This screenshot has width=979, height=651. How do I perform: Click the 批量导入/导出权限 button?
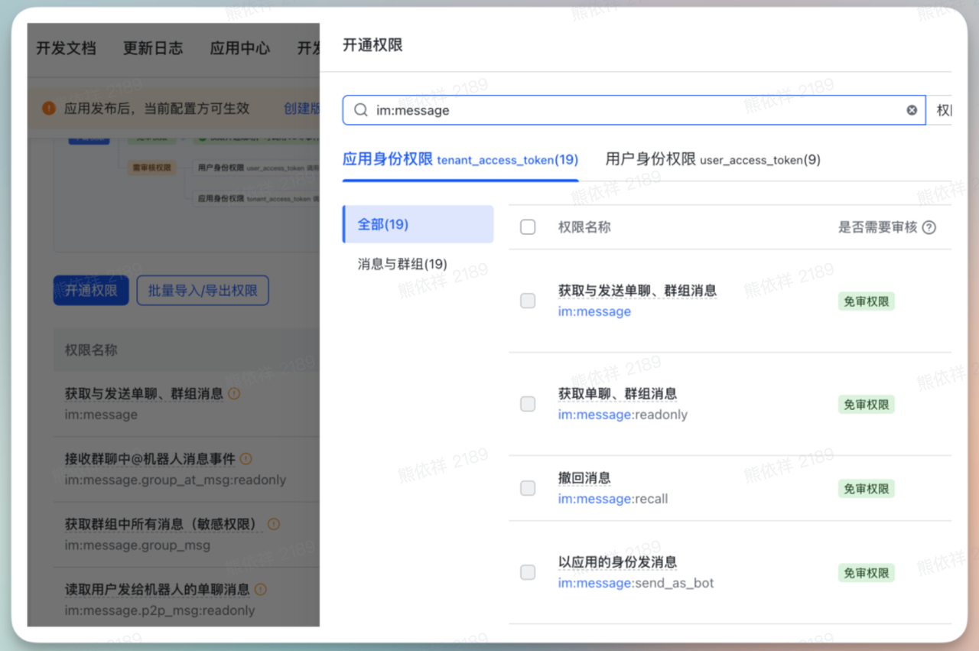202,290
